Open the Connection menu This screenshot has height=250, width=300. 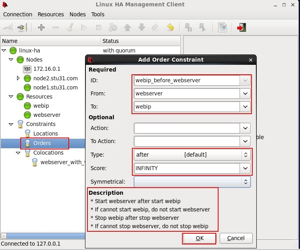(x=17, y=14)
